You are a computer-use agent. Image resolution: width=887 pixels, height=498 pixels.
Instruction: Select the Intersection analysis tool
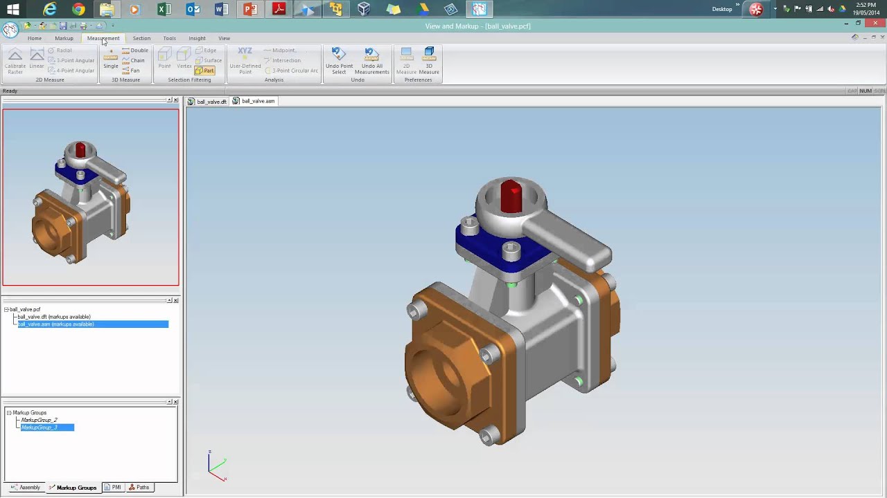click(283, 60)
